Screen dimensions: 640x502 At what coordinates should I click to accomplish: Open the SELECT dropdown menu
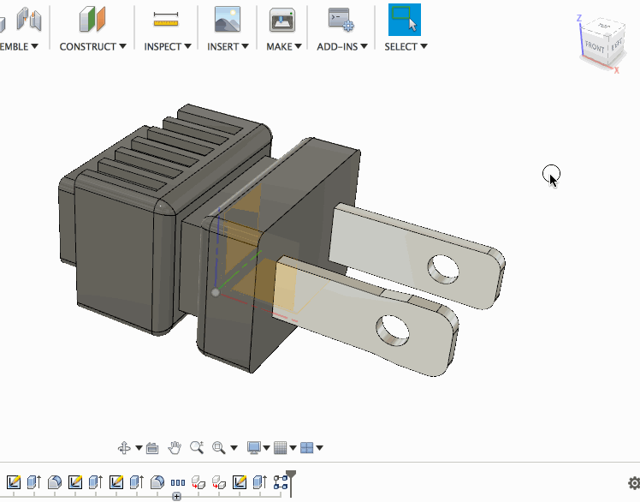[406, 46]
